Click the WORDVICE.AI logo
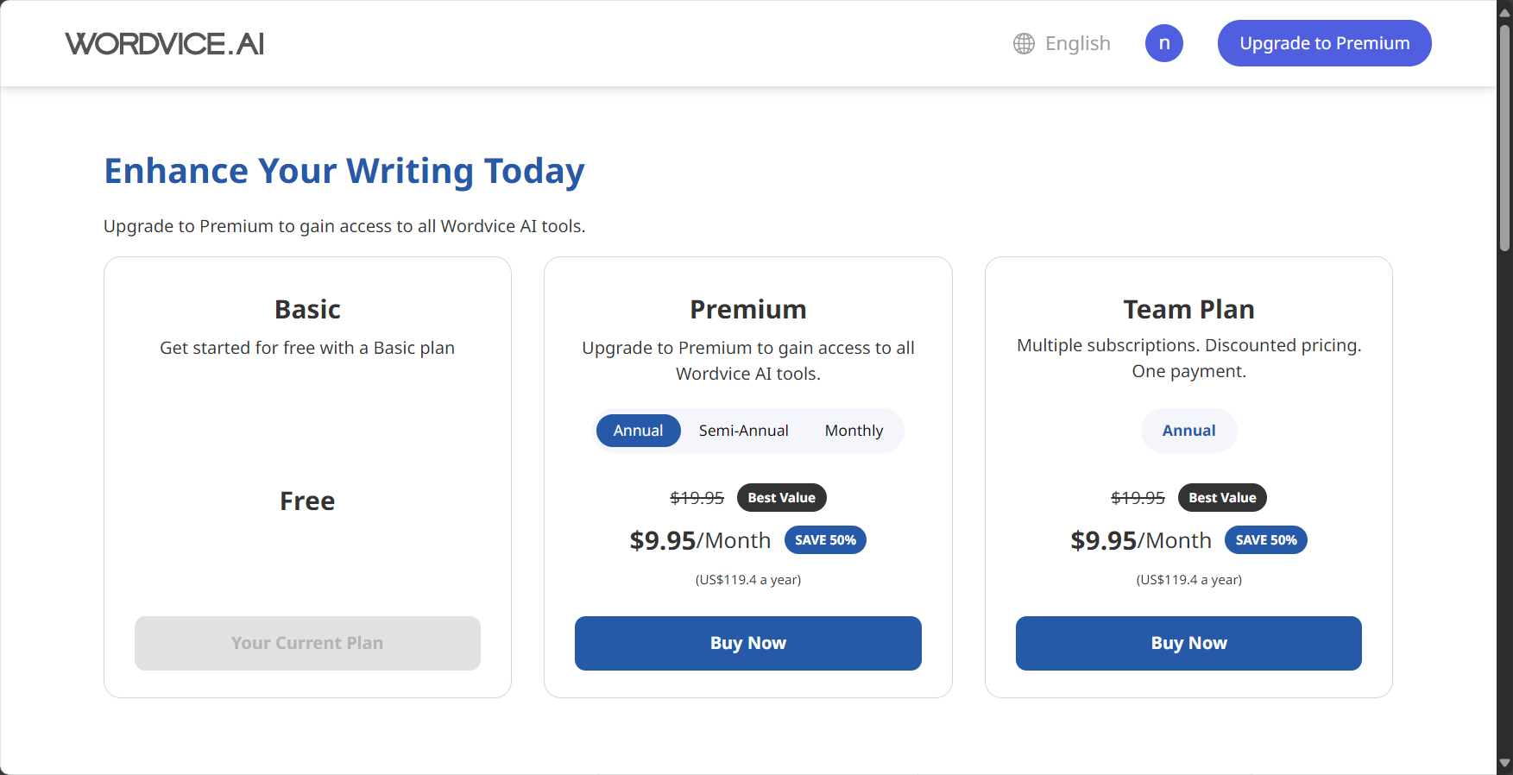The width and height of the screenshot is (1513, 775). tap(165, 43)
